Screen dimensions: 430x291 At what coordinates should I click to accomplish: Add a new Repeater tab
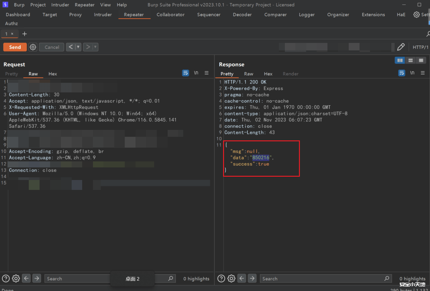(x=25, y=34)
